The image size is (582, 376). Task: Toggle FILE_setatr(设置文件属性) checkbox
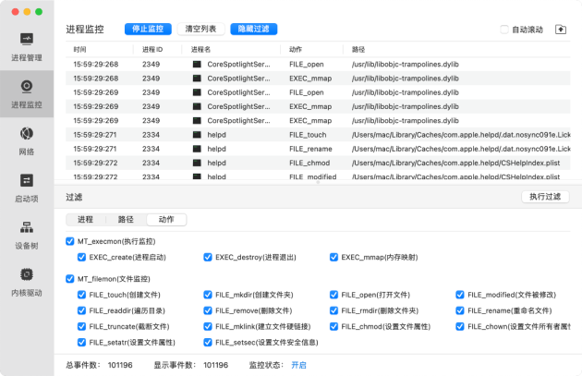tap(81, 343)
